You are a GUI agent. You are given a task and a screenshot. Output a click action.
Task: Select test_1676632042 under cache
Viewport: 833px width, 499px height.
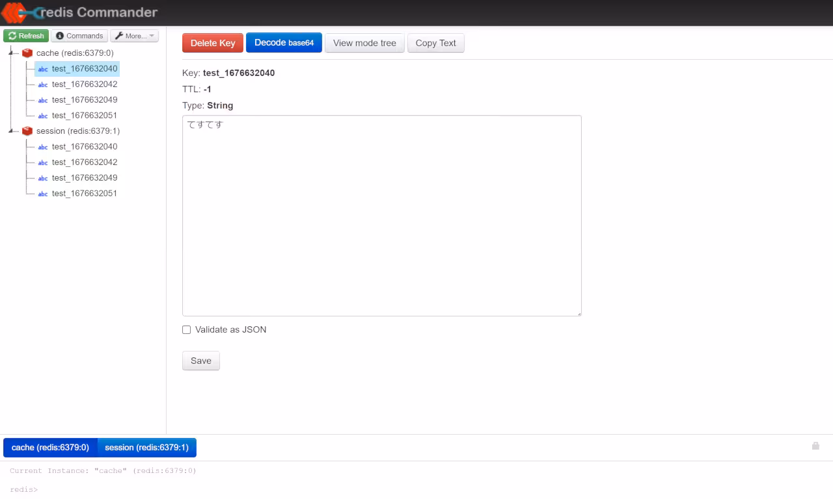click(x=85, y=84)
